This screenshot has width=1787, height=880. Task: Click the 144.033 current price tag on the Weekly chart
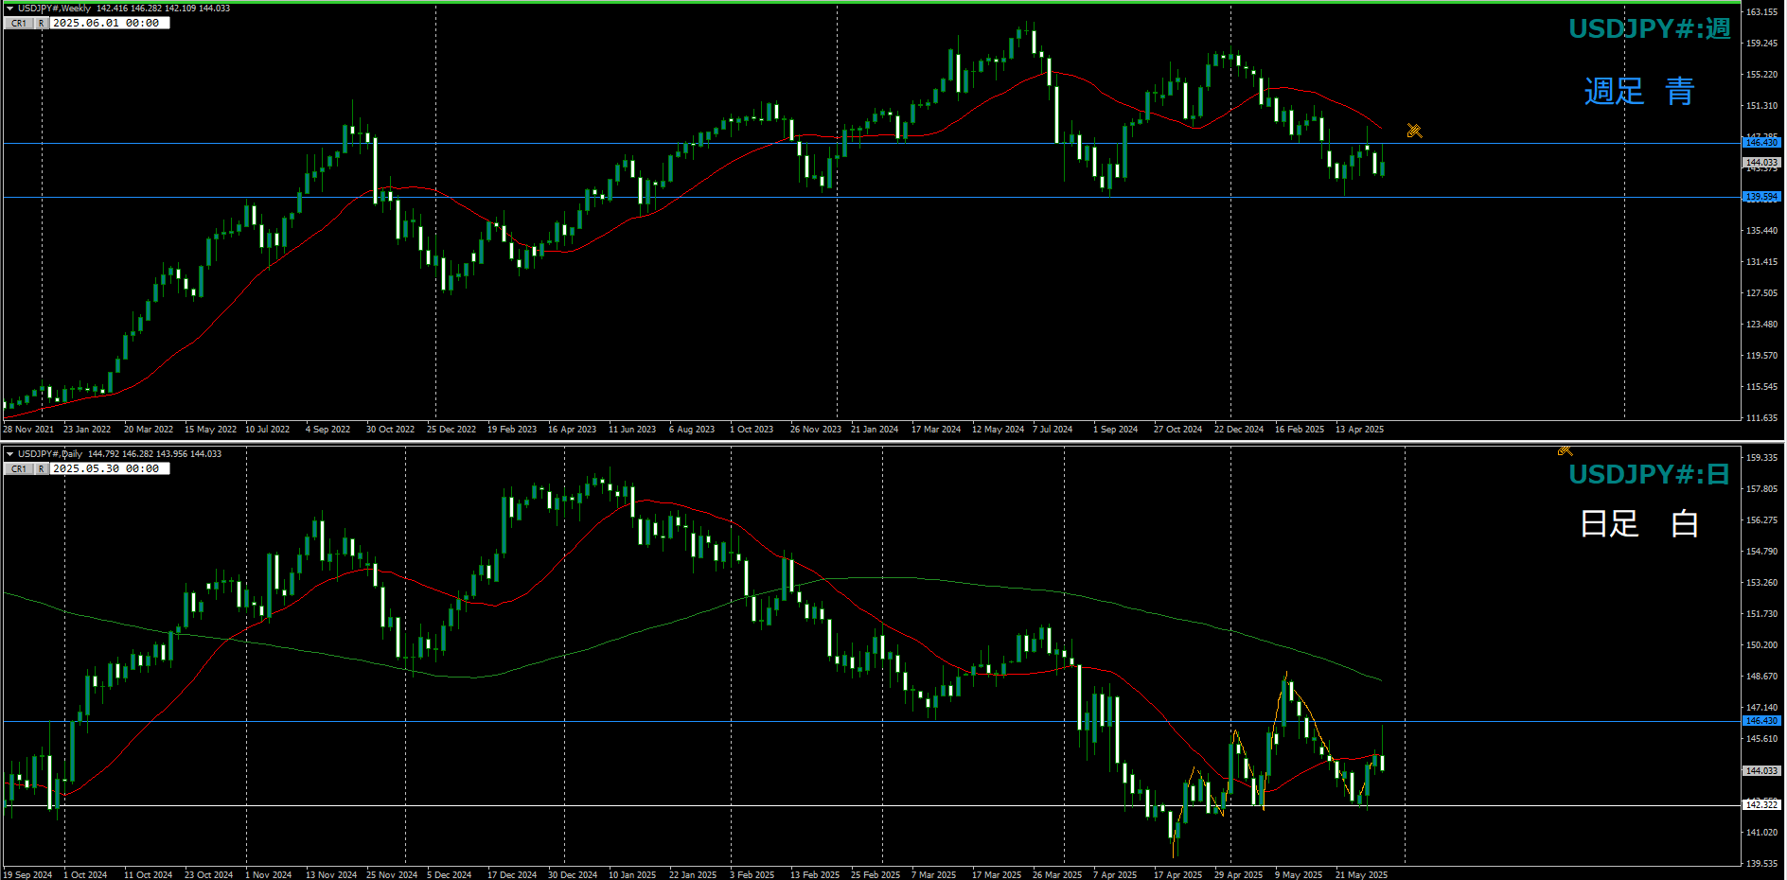coord(1761,163)
